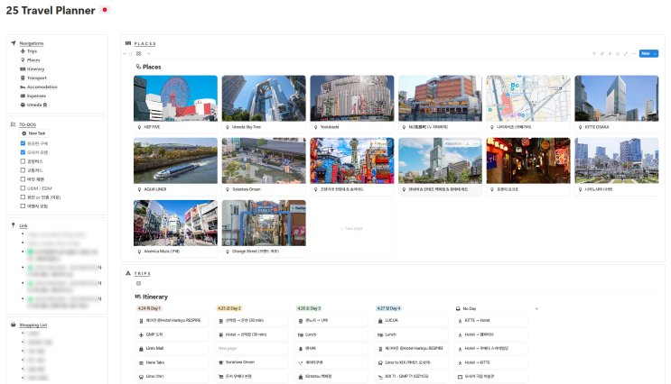Open the Kintetsu itinerary card
Image resolution: width=671 pixels, height=384 pixels.
coord(331,377)
